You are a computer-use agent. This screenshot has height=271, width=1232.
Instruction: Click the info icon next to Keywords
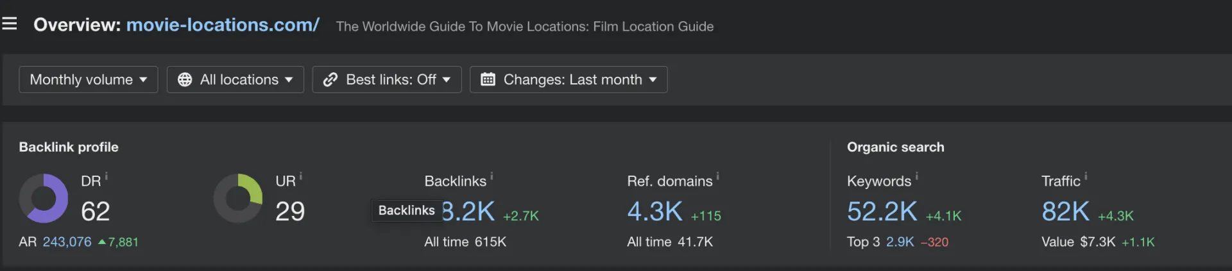point(916,176)
